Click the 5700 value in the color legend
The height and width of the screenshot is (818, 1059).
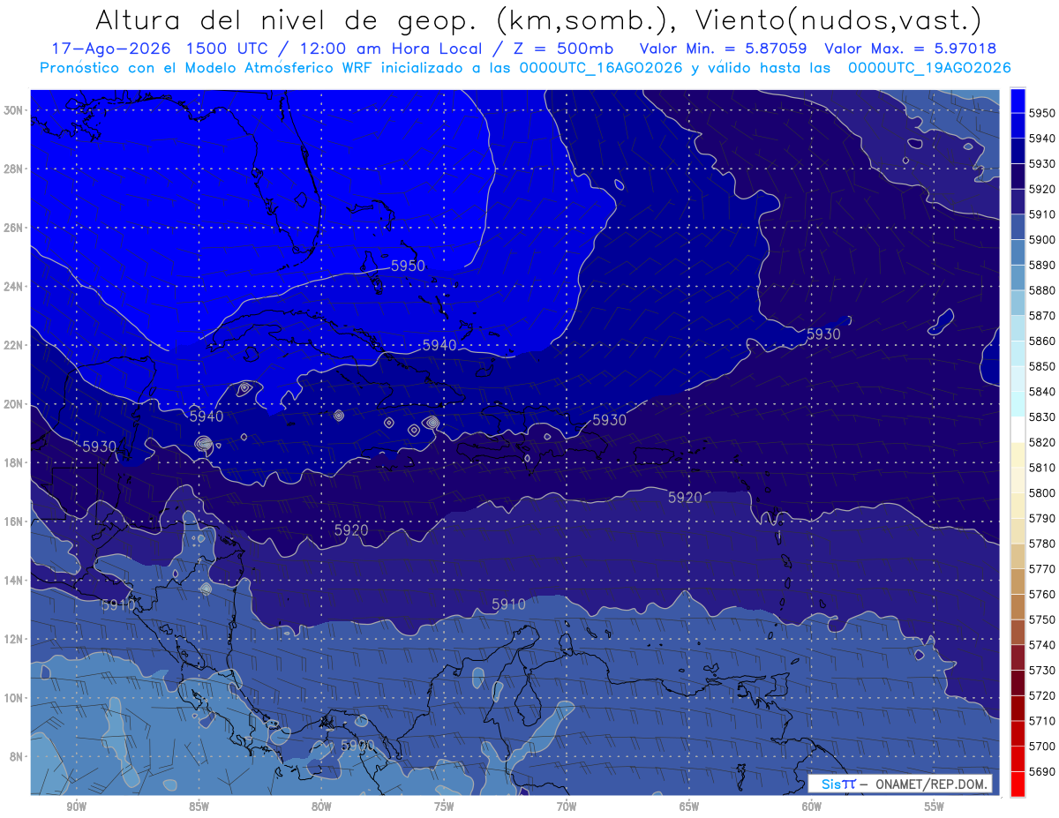(x=1042, y=746)
